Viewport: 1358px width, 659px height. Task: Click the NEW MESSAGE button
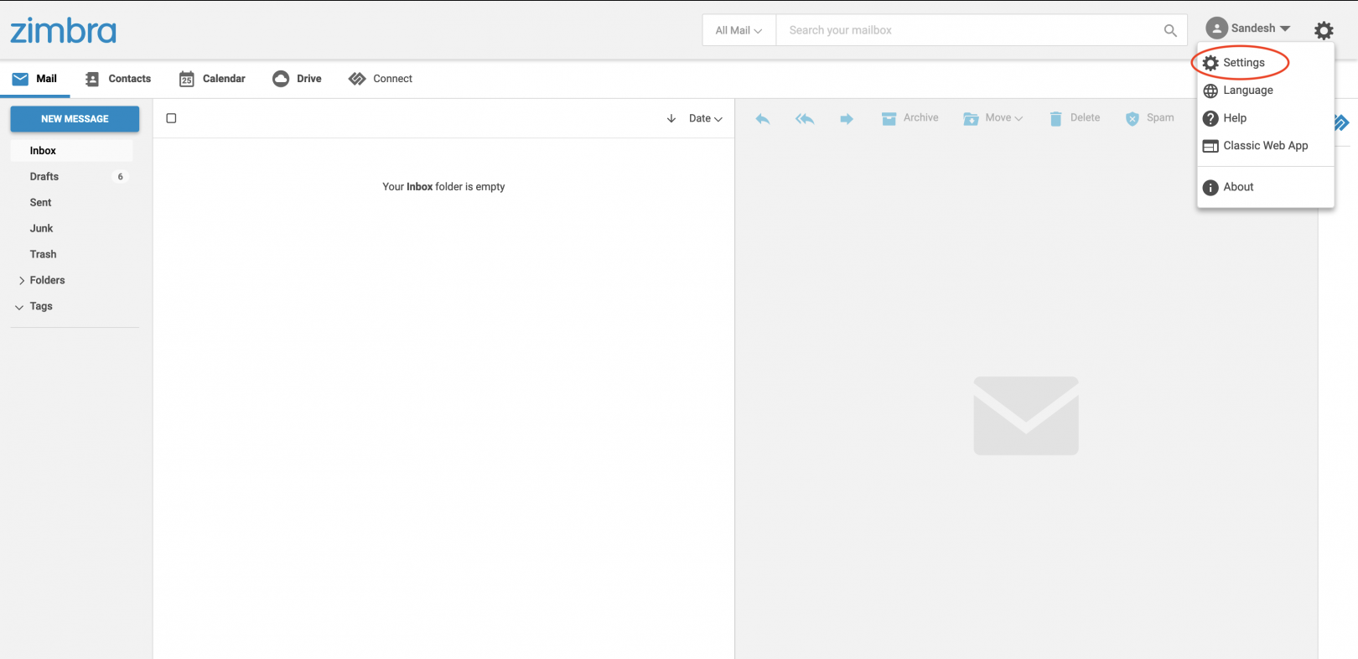click(x=75, y=119)
